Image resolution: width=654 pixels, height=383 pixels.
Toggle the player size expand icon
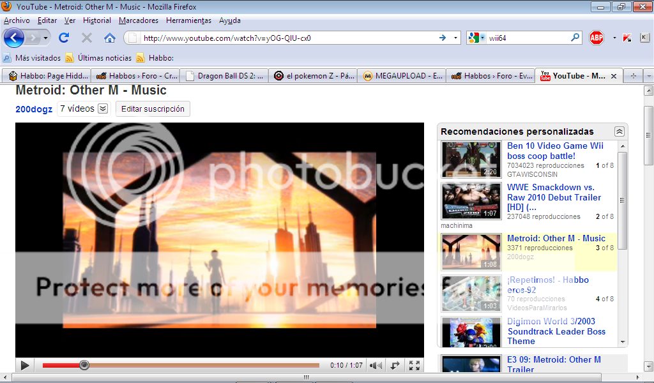coord(395,365)
